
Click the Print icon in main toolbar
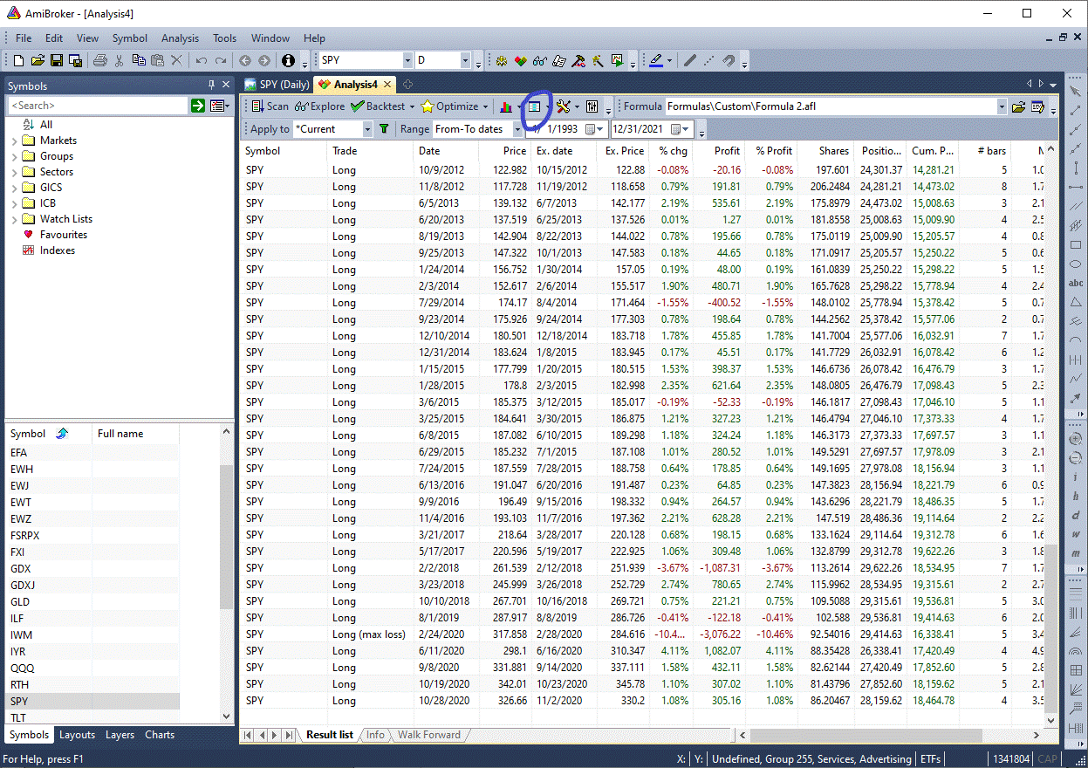pyautogui.click(x=100, y=60)
